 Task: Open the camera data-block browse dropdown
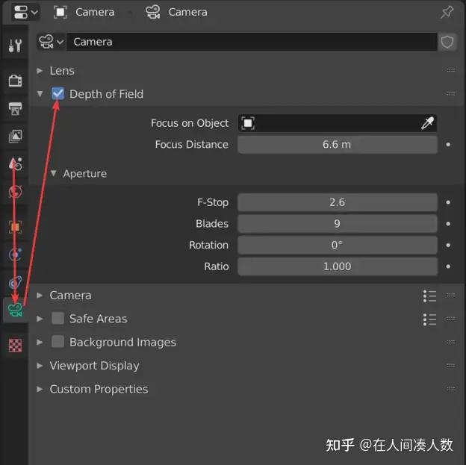tap(51, 42)
